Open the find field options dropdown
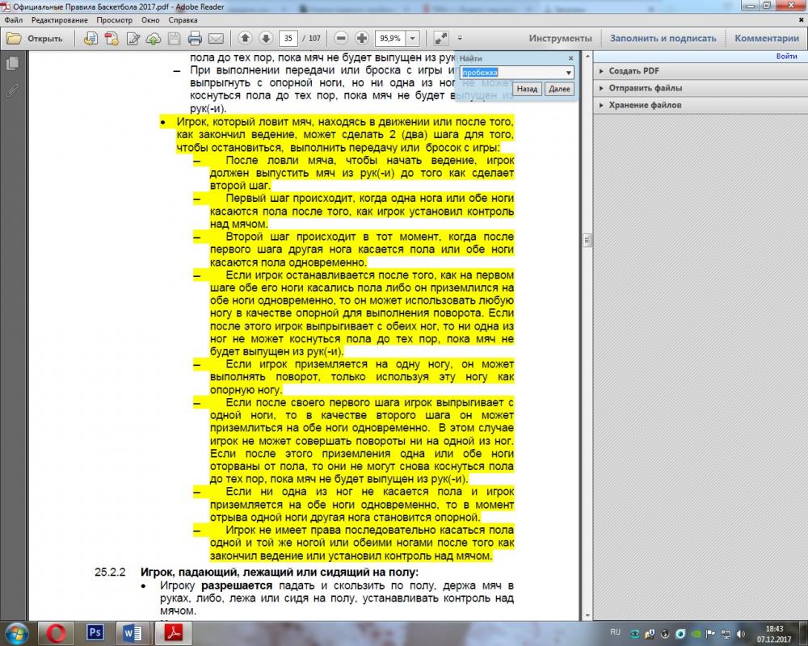The image size is (808, 646). pyautogui.click(x=570, y=73)
